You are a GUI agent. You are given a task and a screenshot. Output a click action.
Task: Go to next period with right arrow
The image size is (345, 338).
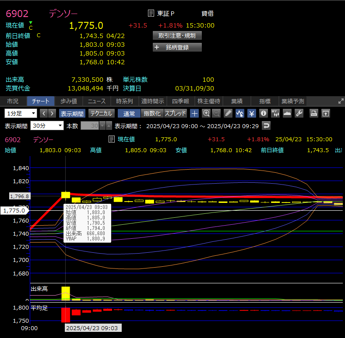click(52, 114)
